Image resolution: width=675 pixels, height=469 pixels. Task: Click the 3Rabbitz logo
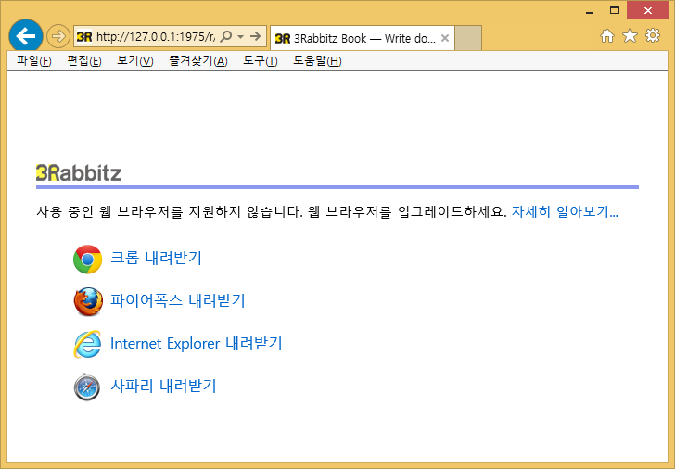(x=78, y=172)
